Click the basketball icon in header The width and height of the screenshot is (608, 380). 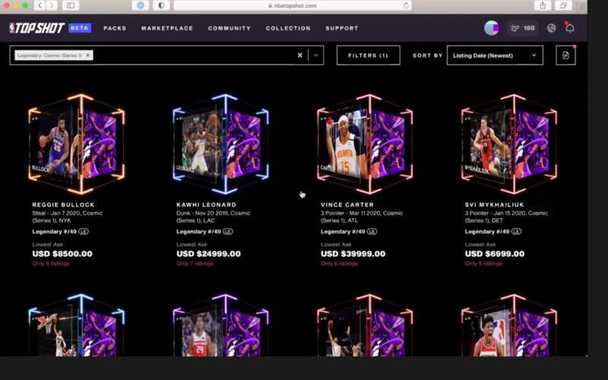pyautogui.click(x=552, y=28)
